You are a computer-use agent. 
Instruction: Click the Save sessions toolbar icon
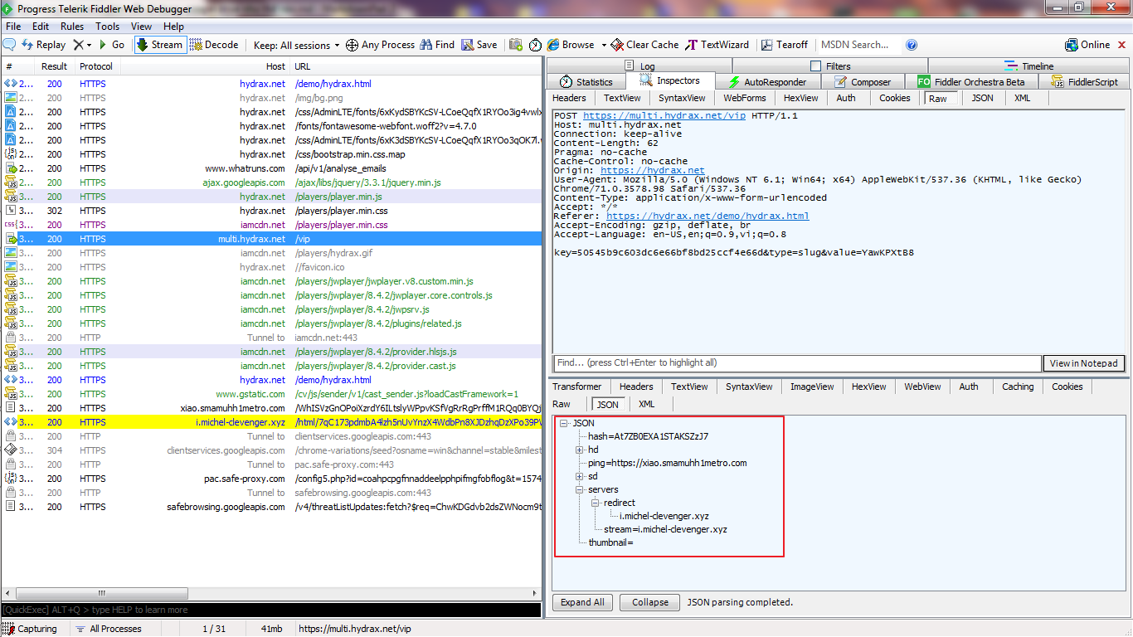tap(468, 45)
